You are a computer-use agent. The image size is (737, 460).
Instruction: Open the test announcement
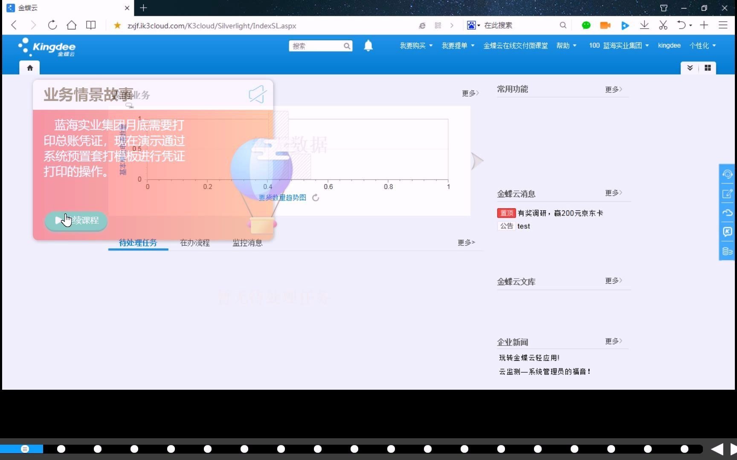pos(523,226)
